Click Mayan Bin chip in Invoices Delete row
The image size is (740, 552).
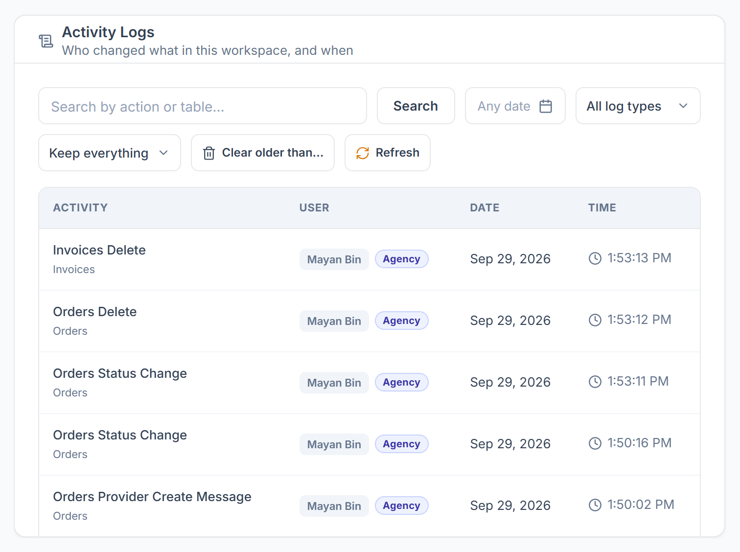click(x=334, y=259)
